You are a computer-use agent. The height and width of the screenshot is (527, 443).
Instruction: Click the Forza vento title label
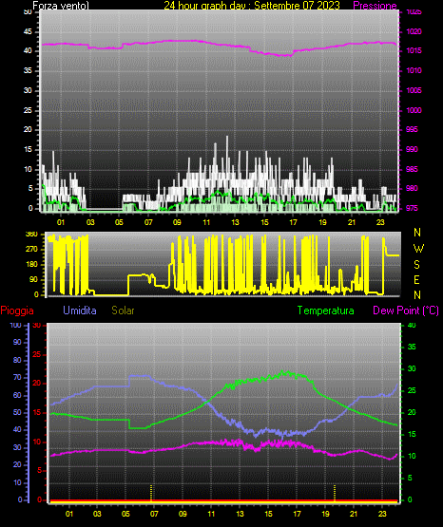(x=61, y=6)
